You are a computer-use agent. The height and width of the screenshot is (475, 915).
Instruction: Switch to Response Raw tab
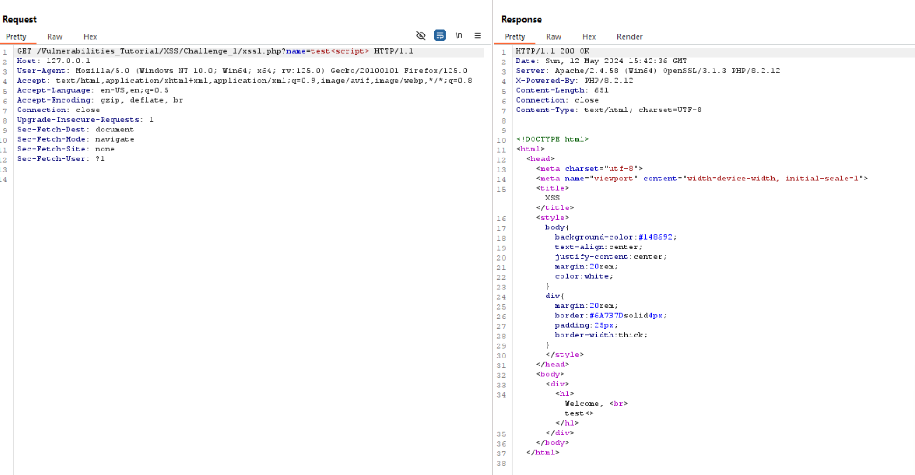(x=554, y=37)
